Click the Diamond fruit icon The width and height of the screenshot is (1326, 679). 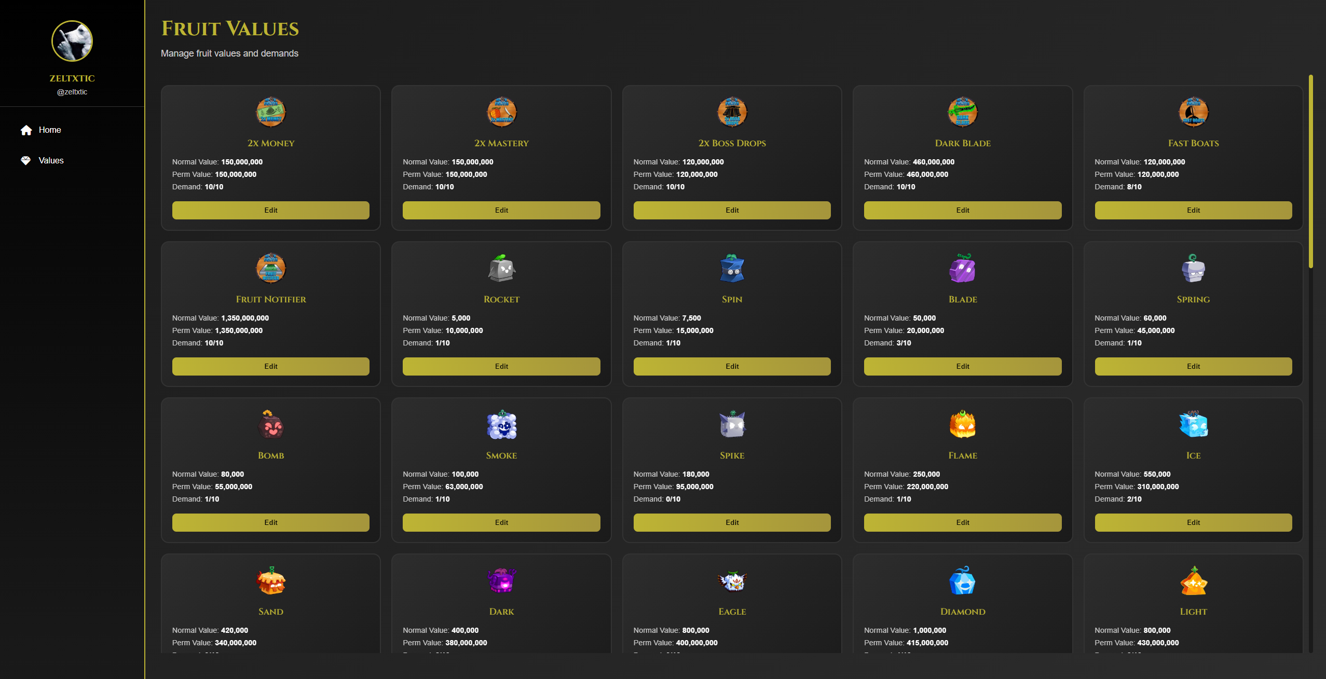(962, 580)
